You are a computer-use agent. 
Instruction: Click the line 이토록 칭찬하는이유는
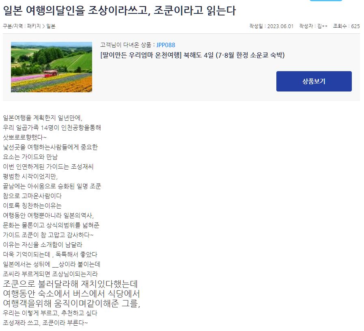click(32, 206)
